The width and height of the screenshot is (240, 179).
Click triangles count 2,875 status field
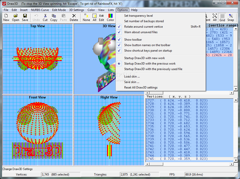pos(139,175)
